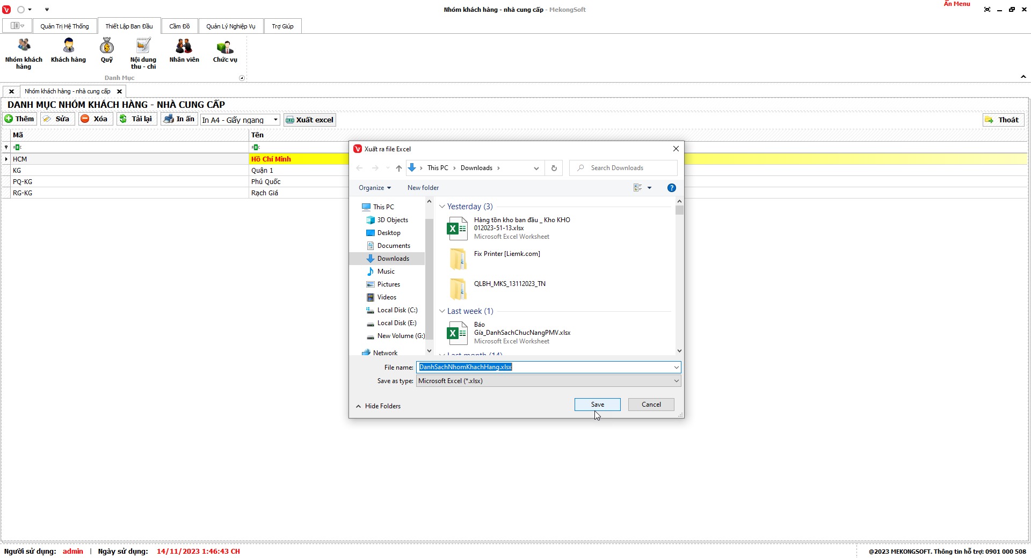
Task: Select Local Disk (C:) in navigation tree
Action: 397,310
